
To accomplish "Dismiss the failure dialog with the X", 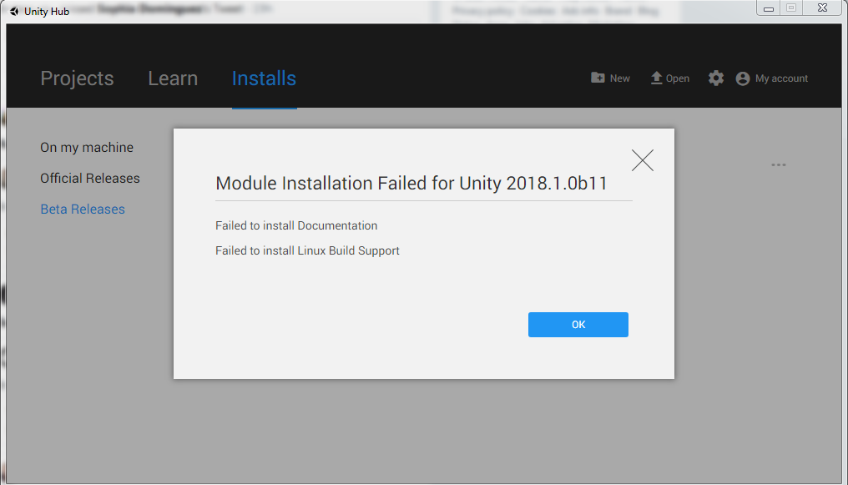I will pyautogui.click(x=643, y=160).
